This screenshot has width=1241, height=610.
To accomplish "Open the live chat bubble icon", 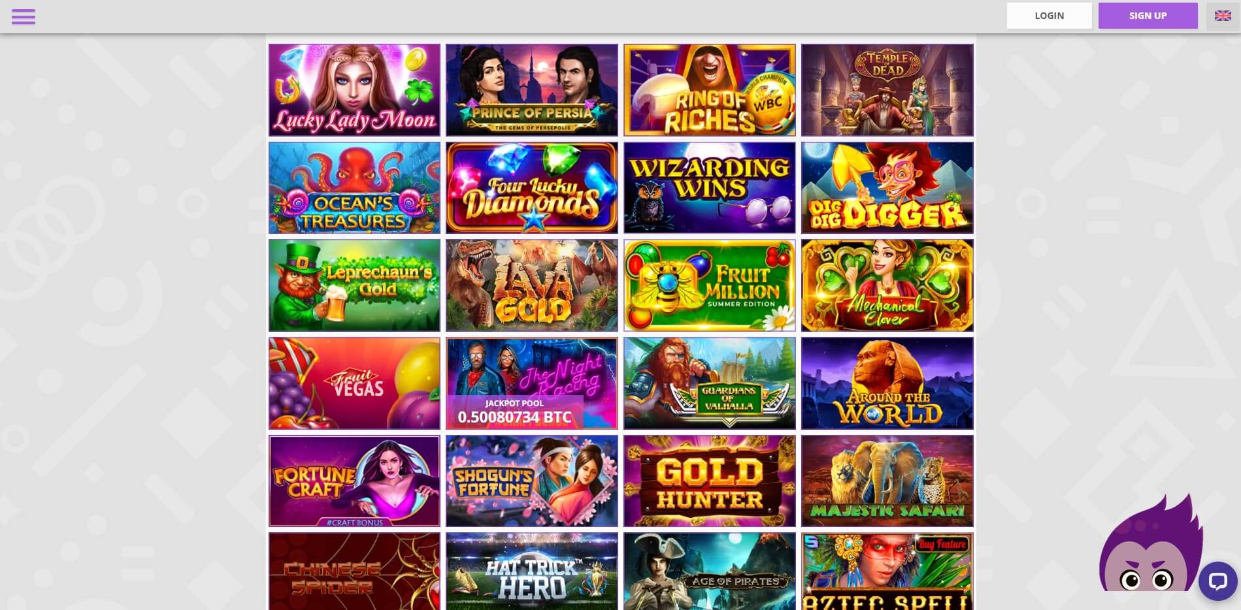I will (1217, 581).
